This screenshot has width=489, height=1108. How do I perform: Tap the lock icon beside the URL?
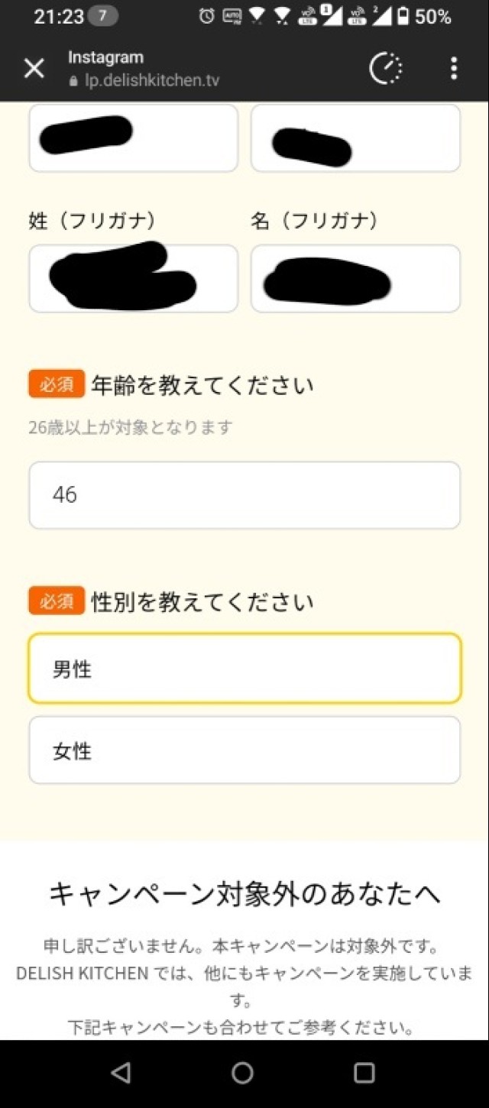[x=74, y=81]
